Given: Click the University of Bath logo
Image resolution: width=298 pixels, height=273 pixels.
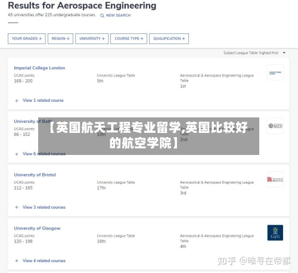Looking at the screenshot, I should (275, 126).
